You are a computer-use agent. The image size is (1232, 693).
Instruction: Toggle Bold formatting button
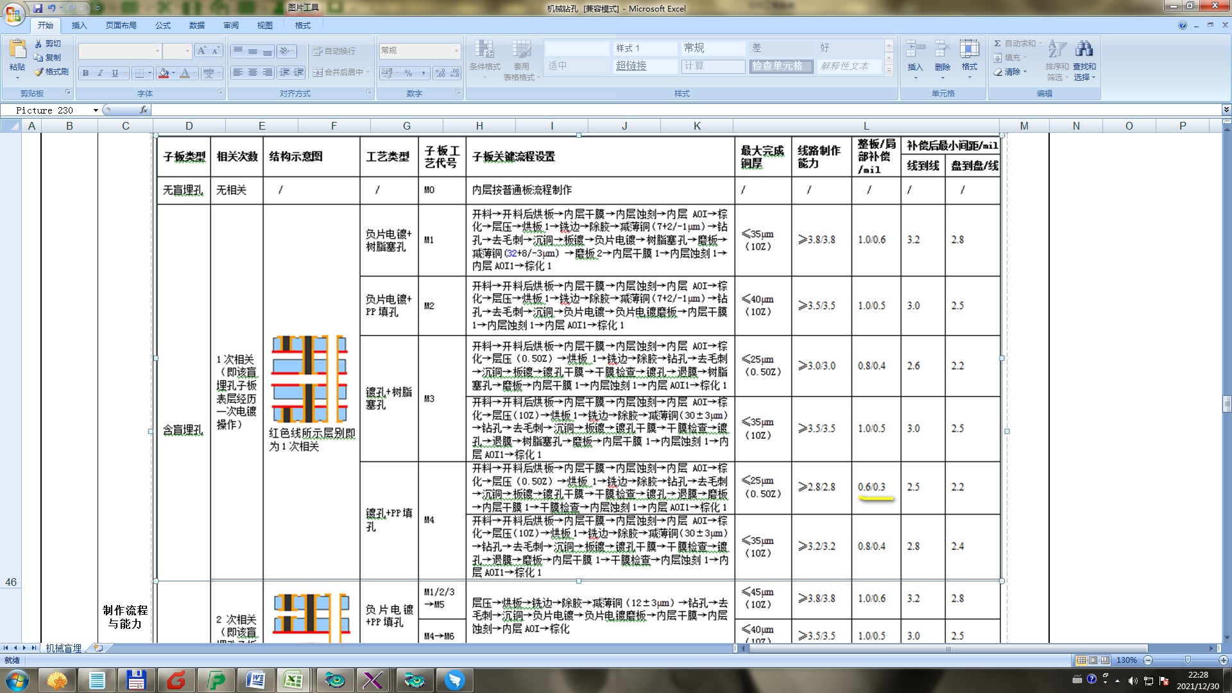85,73
